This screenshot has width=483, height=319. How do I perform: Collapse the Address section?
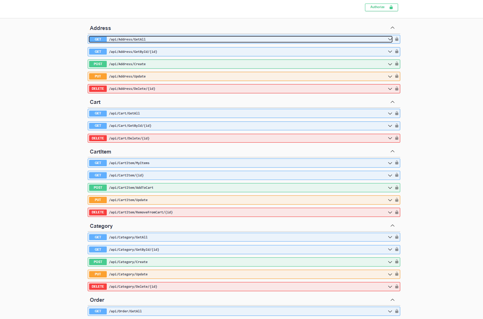(x=392, y=28)
